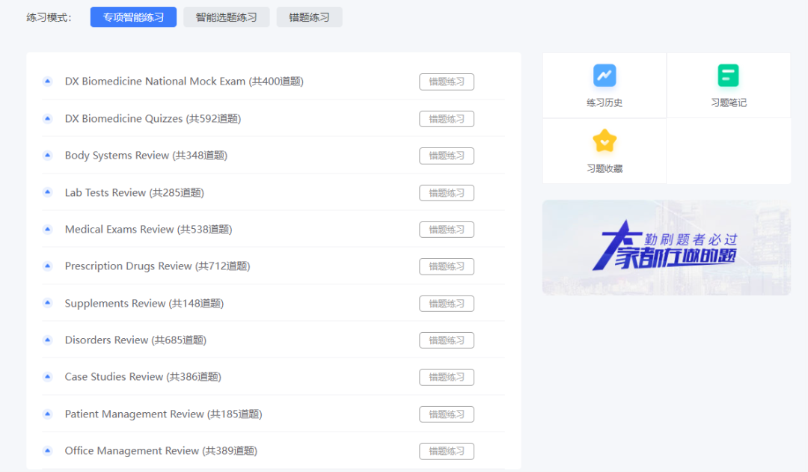Click 错题练习 for Supplements Review
The height and width of the screenshot is (472, 808).
point(447,304)
